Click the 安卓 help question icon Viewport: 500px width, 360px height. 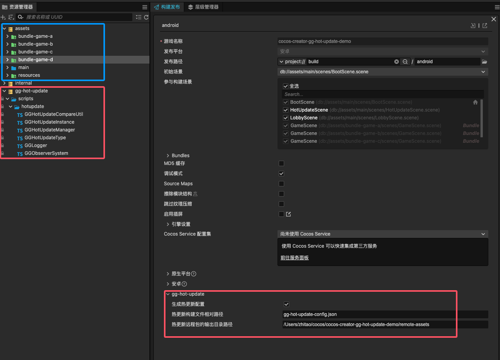click(x=184, y=284)
